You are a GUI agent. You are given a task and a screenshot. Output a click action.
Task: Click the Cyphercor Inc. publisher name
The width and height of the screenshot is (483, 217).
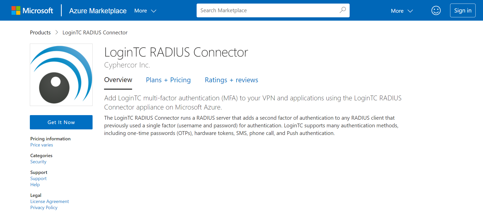127,65
